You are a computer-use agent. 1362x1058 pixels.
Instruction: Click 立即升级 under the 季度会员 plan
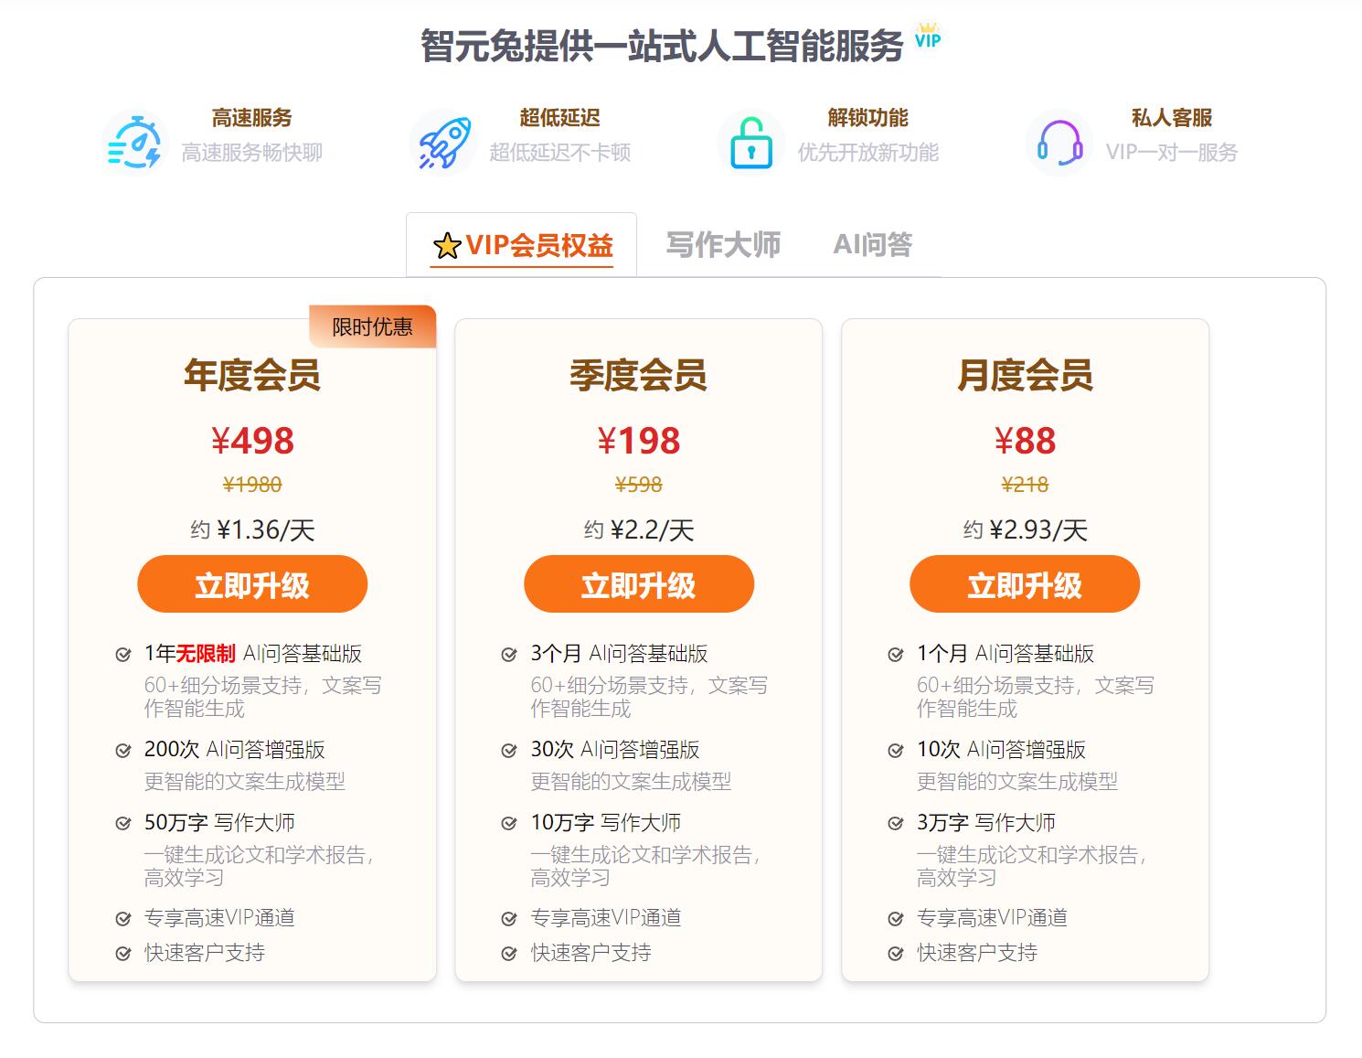tap(639, 584)
